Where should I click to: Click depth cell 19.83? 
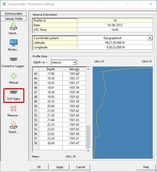tap(51, 97)
